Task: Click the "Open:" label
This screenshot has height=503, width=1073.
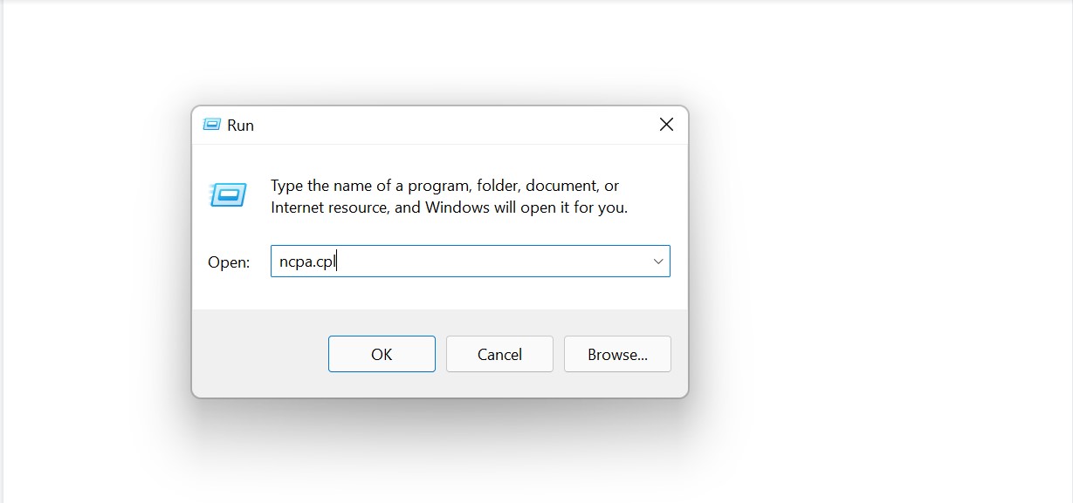Action: click(229, 262)
